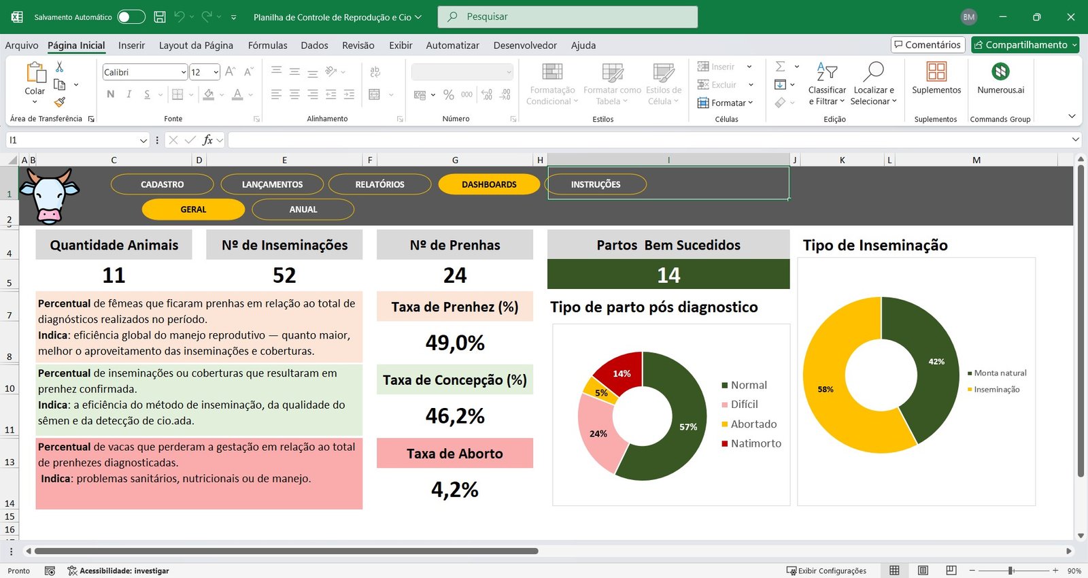Click the RELATÓRIOS navigation button
The height and width of the screenshot is (578, 1088).
(x=379, y=184)
